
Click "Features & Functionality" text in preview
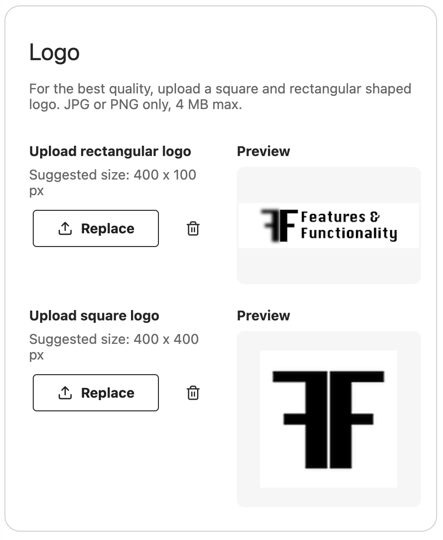click(348, 225)
